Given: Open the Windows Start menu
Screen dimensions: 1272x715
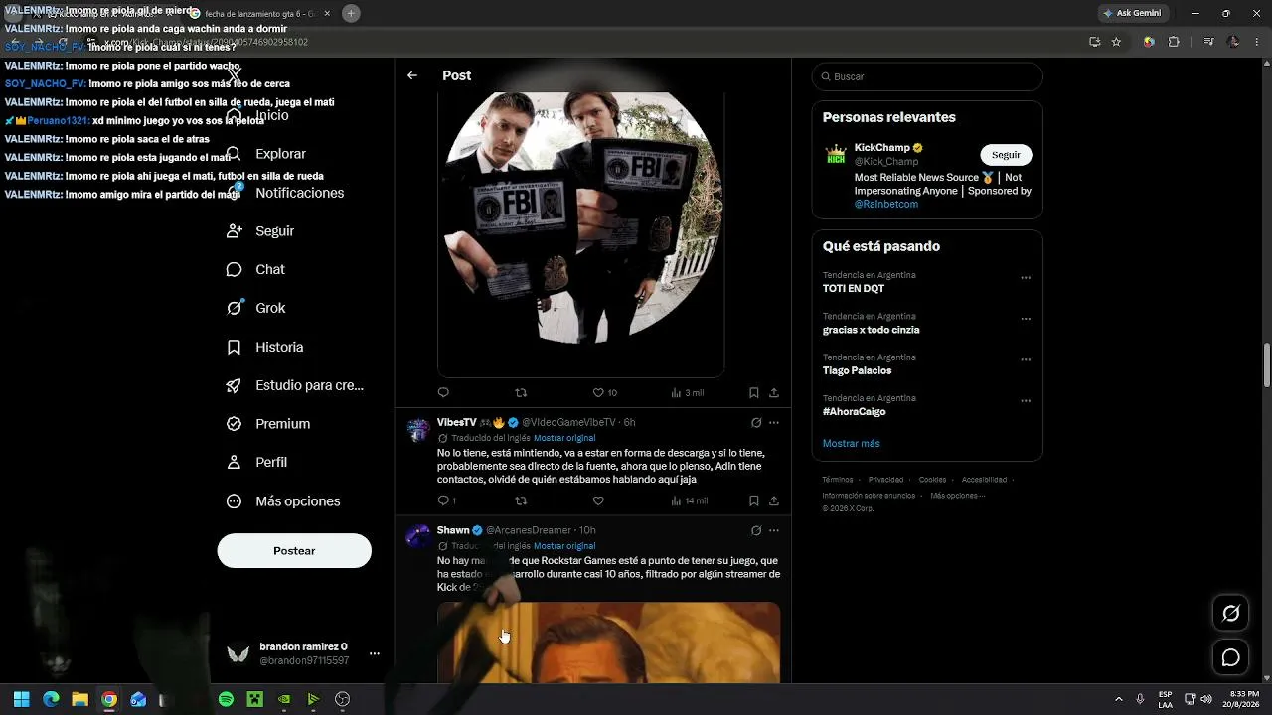Looking at the screenshot, I should pyautogui.click(x=22, y=699).
